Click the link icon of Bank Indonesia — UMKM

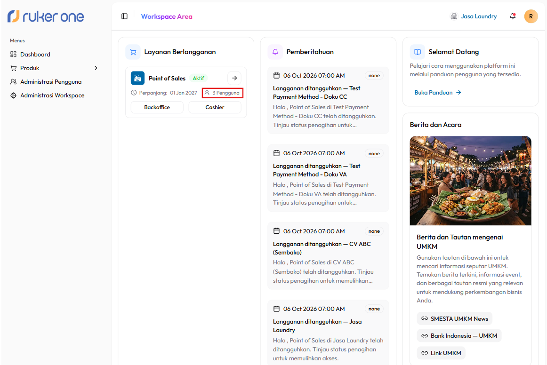(425, 336)
